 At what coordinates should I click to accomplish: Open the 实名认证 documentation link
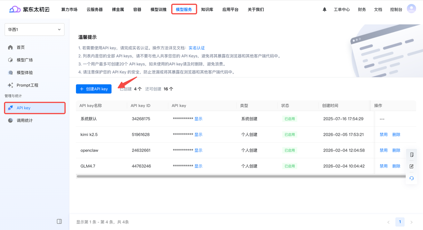197,48
